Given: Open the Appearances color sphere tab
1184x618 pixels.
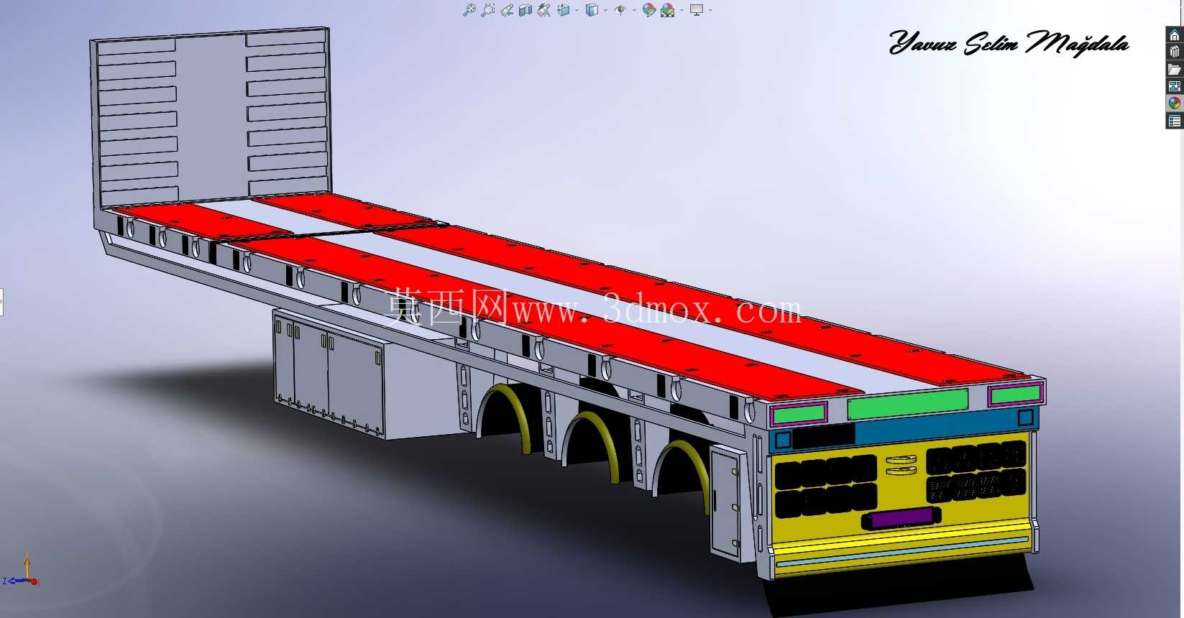Looking at the screenshot, I should (x=1175, y=103).
